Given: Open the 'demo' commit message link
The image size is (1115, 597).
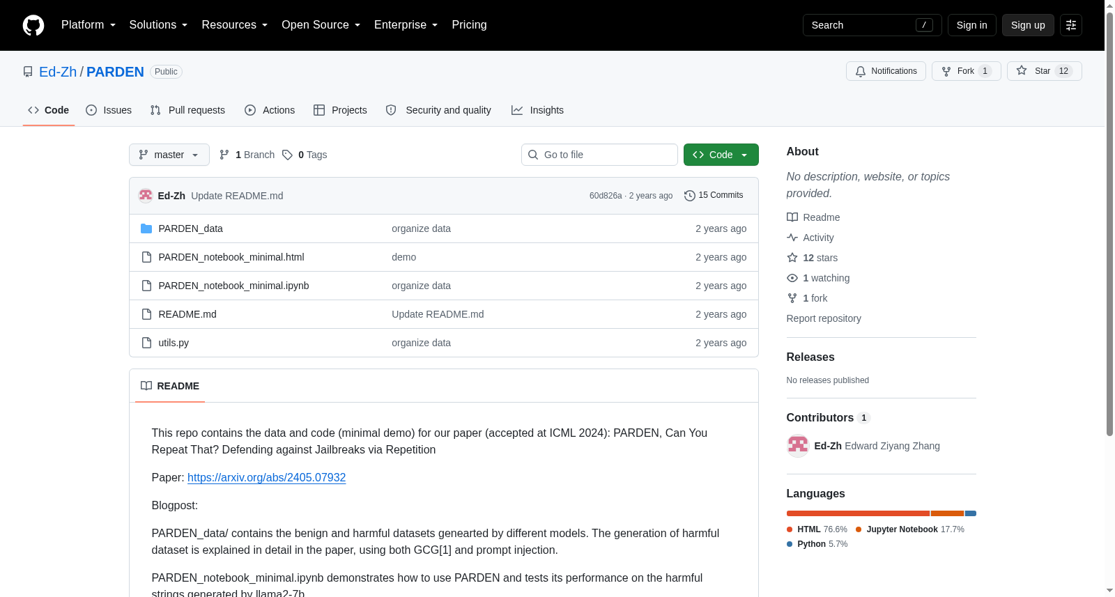Looking at the screenshot, I should (x=404, y=257).
